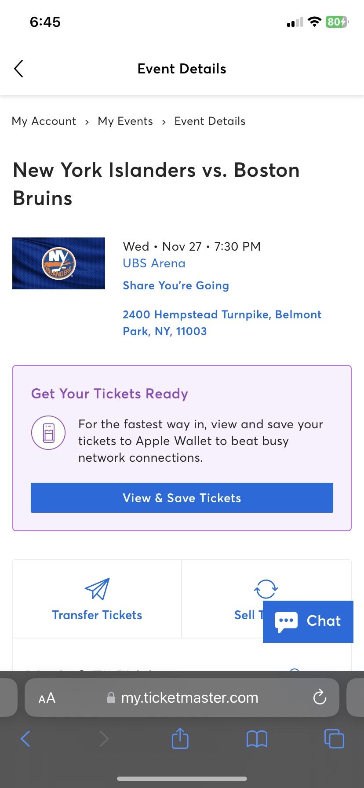Click View & Save Tickets button

point(182,498)
